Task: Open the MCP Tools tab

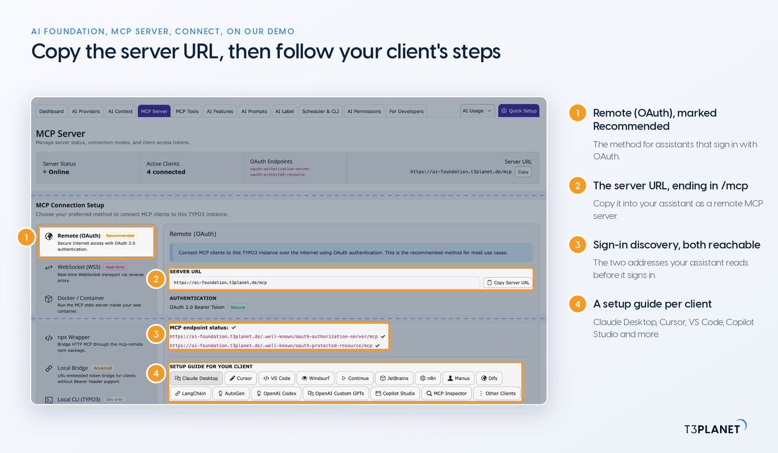Action: (187, 111)
